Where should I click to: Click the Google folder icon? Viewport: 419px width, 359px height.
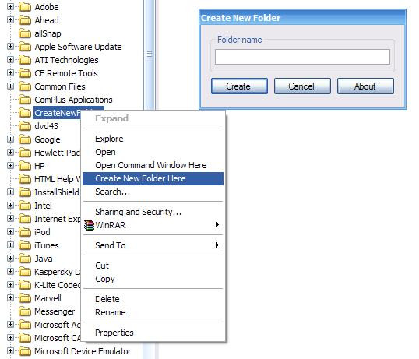(x=25, y=139)
